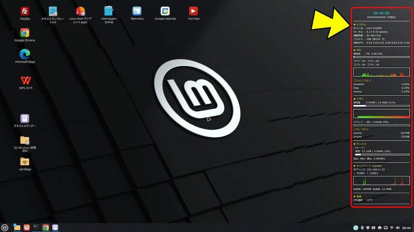The width and height of the screenshot is (414, 232).
Task: Open the volume speaker tray icon
Action: click(398, 228)
